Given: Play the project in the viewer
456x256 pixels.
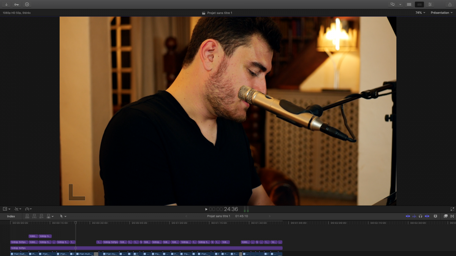Looking at the screenshot, I should (x=206, y=209).
